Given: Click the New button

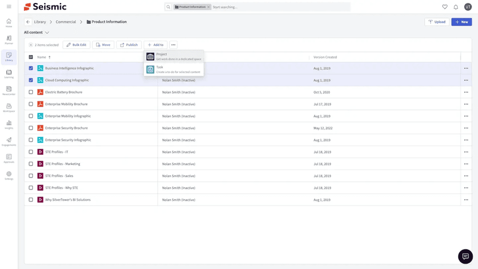Looking at the screenshot, I should pos(461,22).
